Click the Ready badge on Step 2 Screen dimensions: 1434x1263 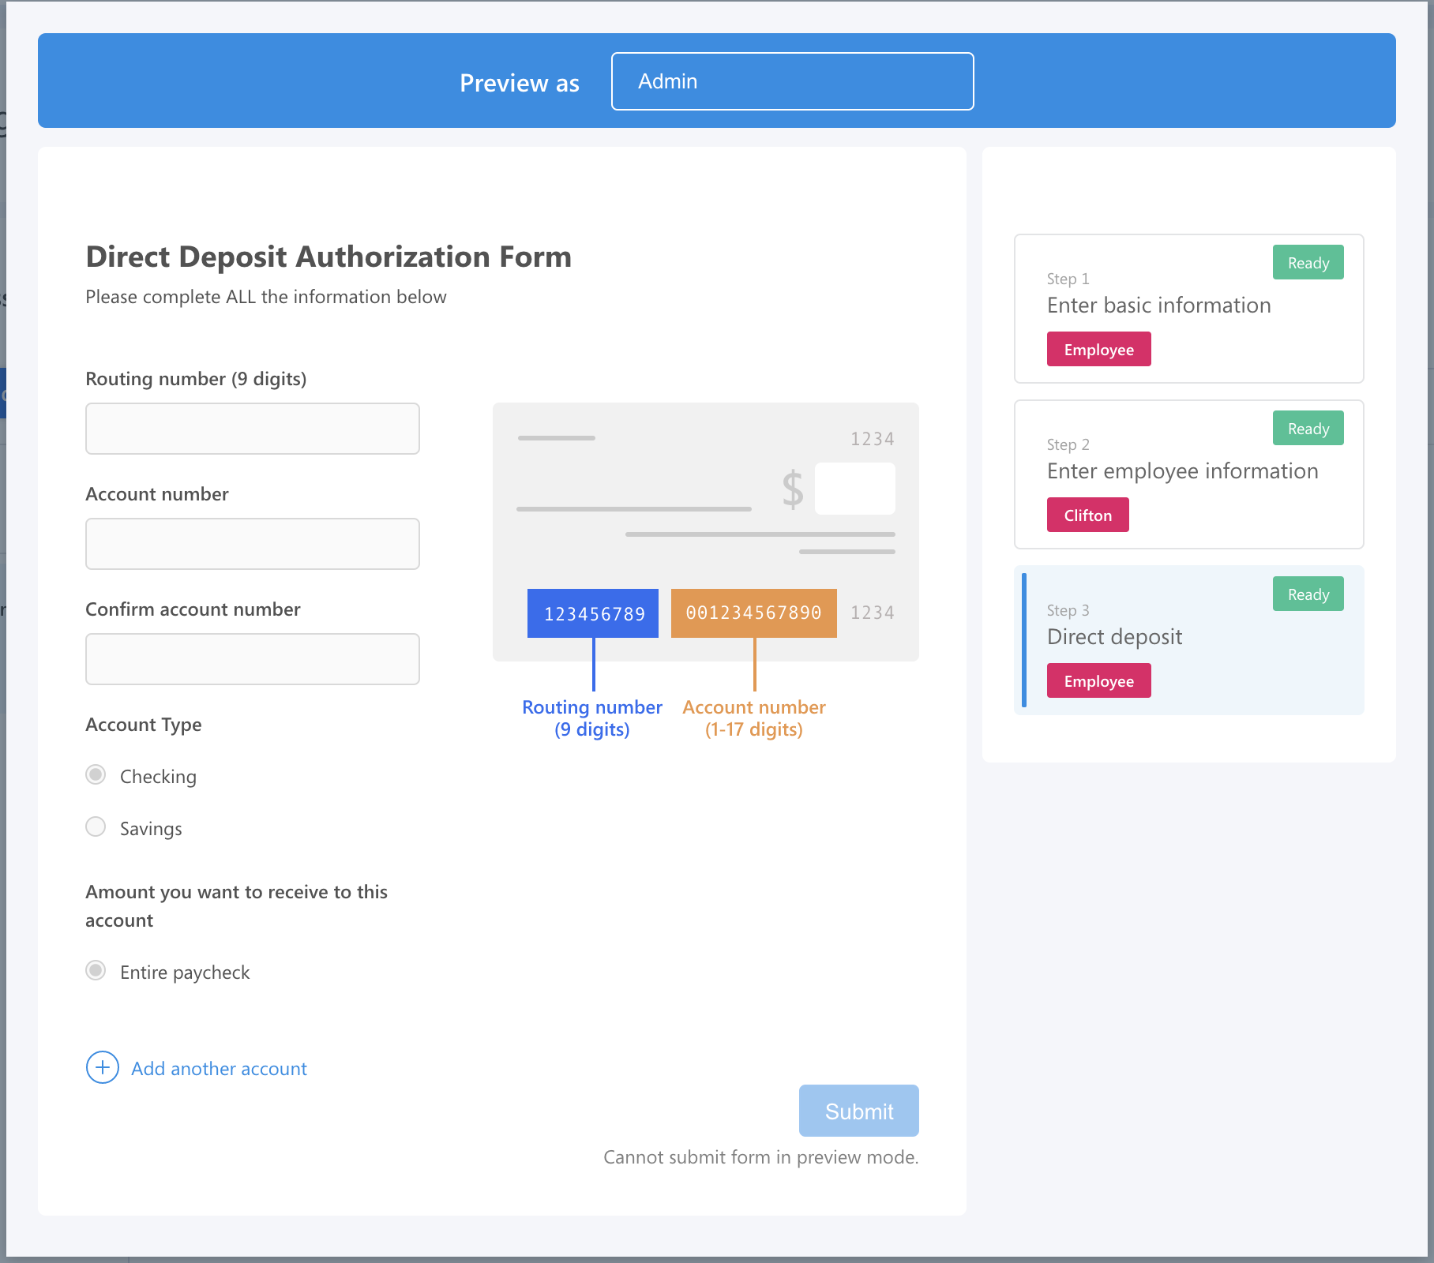[1308, 429]
